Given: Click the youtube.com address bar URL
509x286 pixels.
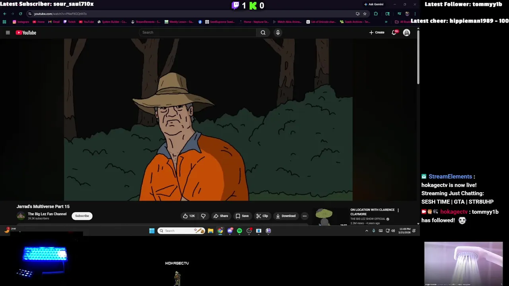Looking at the screenshot, I should [x=60, y=14].
